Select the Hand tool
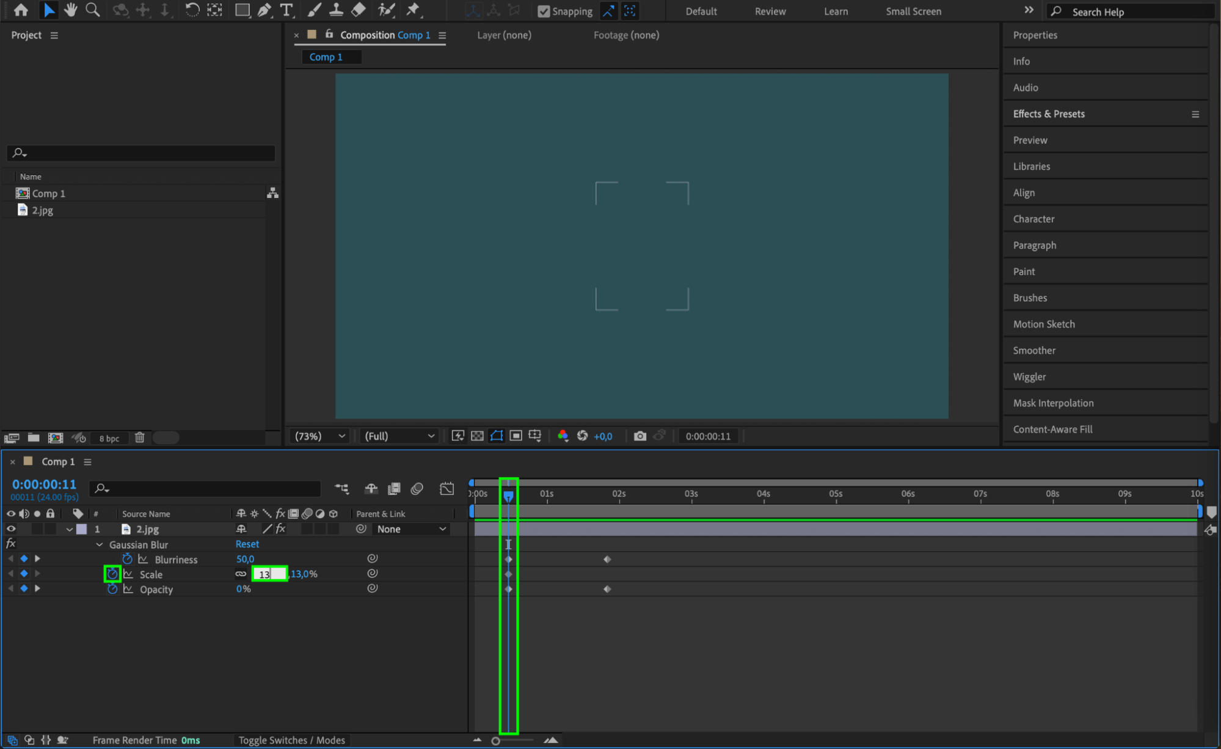This screenshot has width=1221, height=749. [x=71, y=10]
